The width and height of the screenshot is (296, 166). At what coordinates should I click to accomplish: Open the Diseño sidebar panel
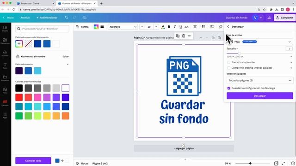coord(5,29)
